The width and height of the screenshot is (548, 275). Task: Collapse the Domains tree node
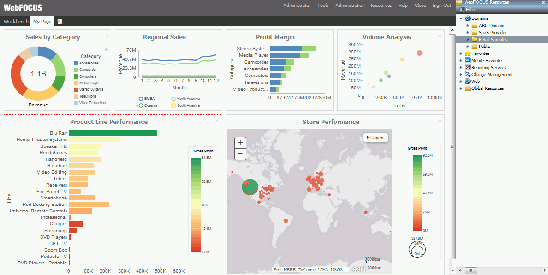tap(461, 18)
